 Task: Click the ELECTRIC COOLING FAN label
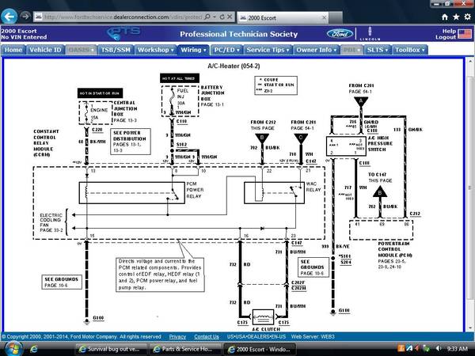tap(51, 220)
